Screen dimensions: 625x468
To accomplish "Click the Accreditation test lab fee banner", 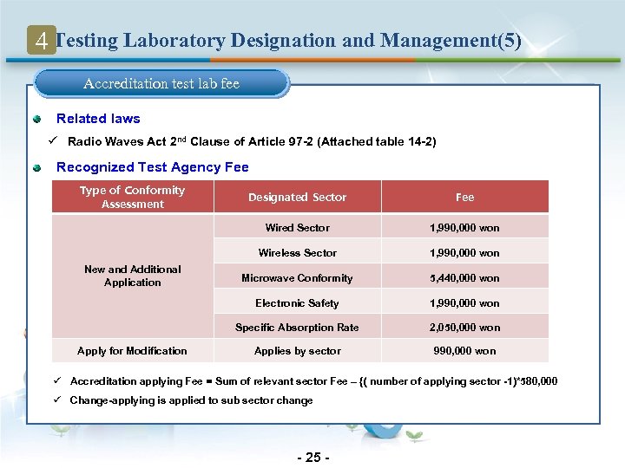I will (161, 83).
